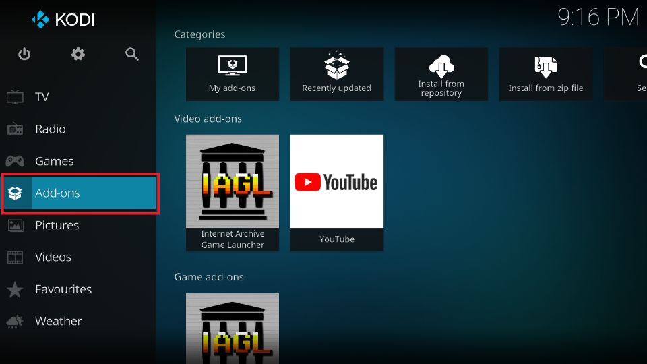The height and width of the screenshot is (364, 647).
Task: Choose Install from zip file
Action: [x=545, y=74]
